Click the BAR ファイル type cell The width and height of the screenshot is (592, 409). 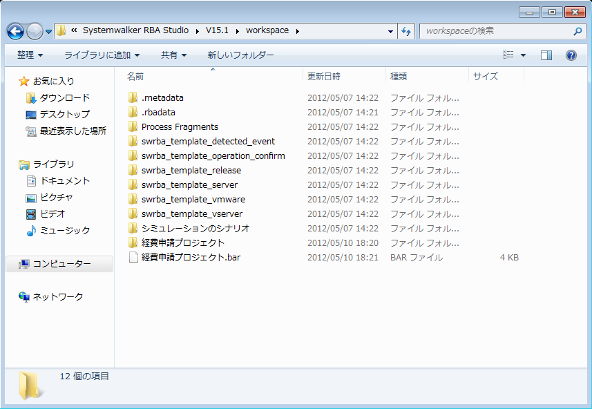tap(417, 257)
